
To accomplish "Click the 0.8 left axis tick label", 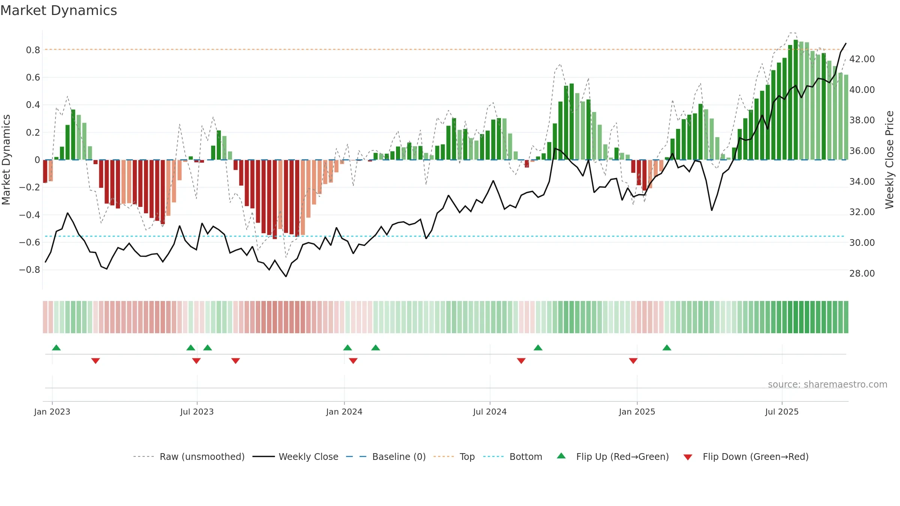I will tap(33, 50).
